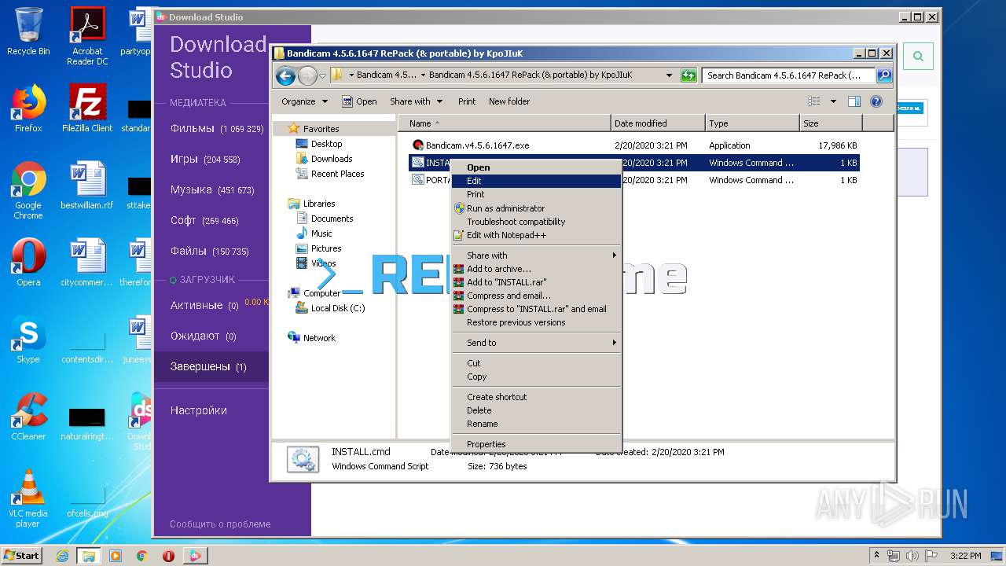Screen dimensions: 1006x566
Task: Open the Explorer help question-mark icon
Action: (x=876, y=101)
